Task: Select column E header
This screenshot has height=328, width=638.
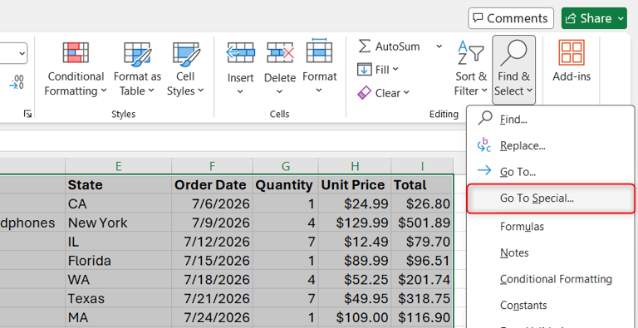Action: (119, 166)
